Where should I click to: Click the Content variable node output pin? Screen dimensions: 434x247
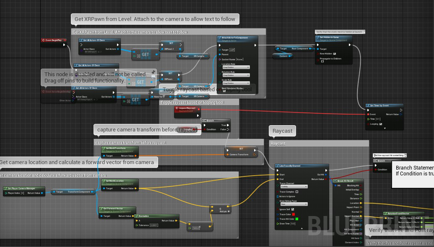(x=289, y=56)
